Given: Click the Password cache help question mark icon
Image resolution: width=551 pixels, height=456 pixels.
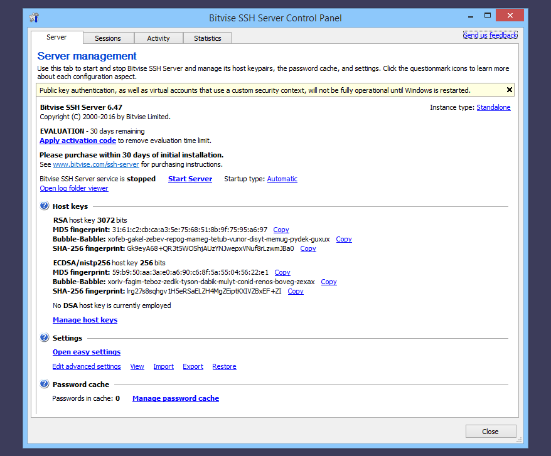Looking at the screenshot, I should (45, 384).
